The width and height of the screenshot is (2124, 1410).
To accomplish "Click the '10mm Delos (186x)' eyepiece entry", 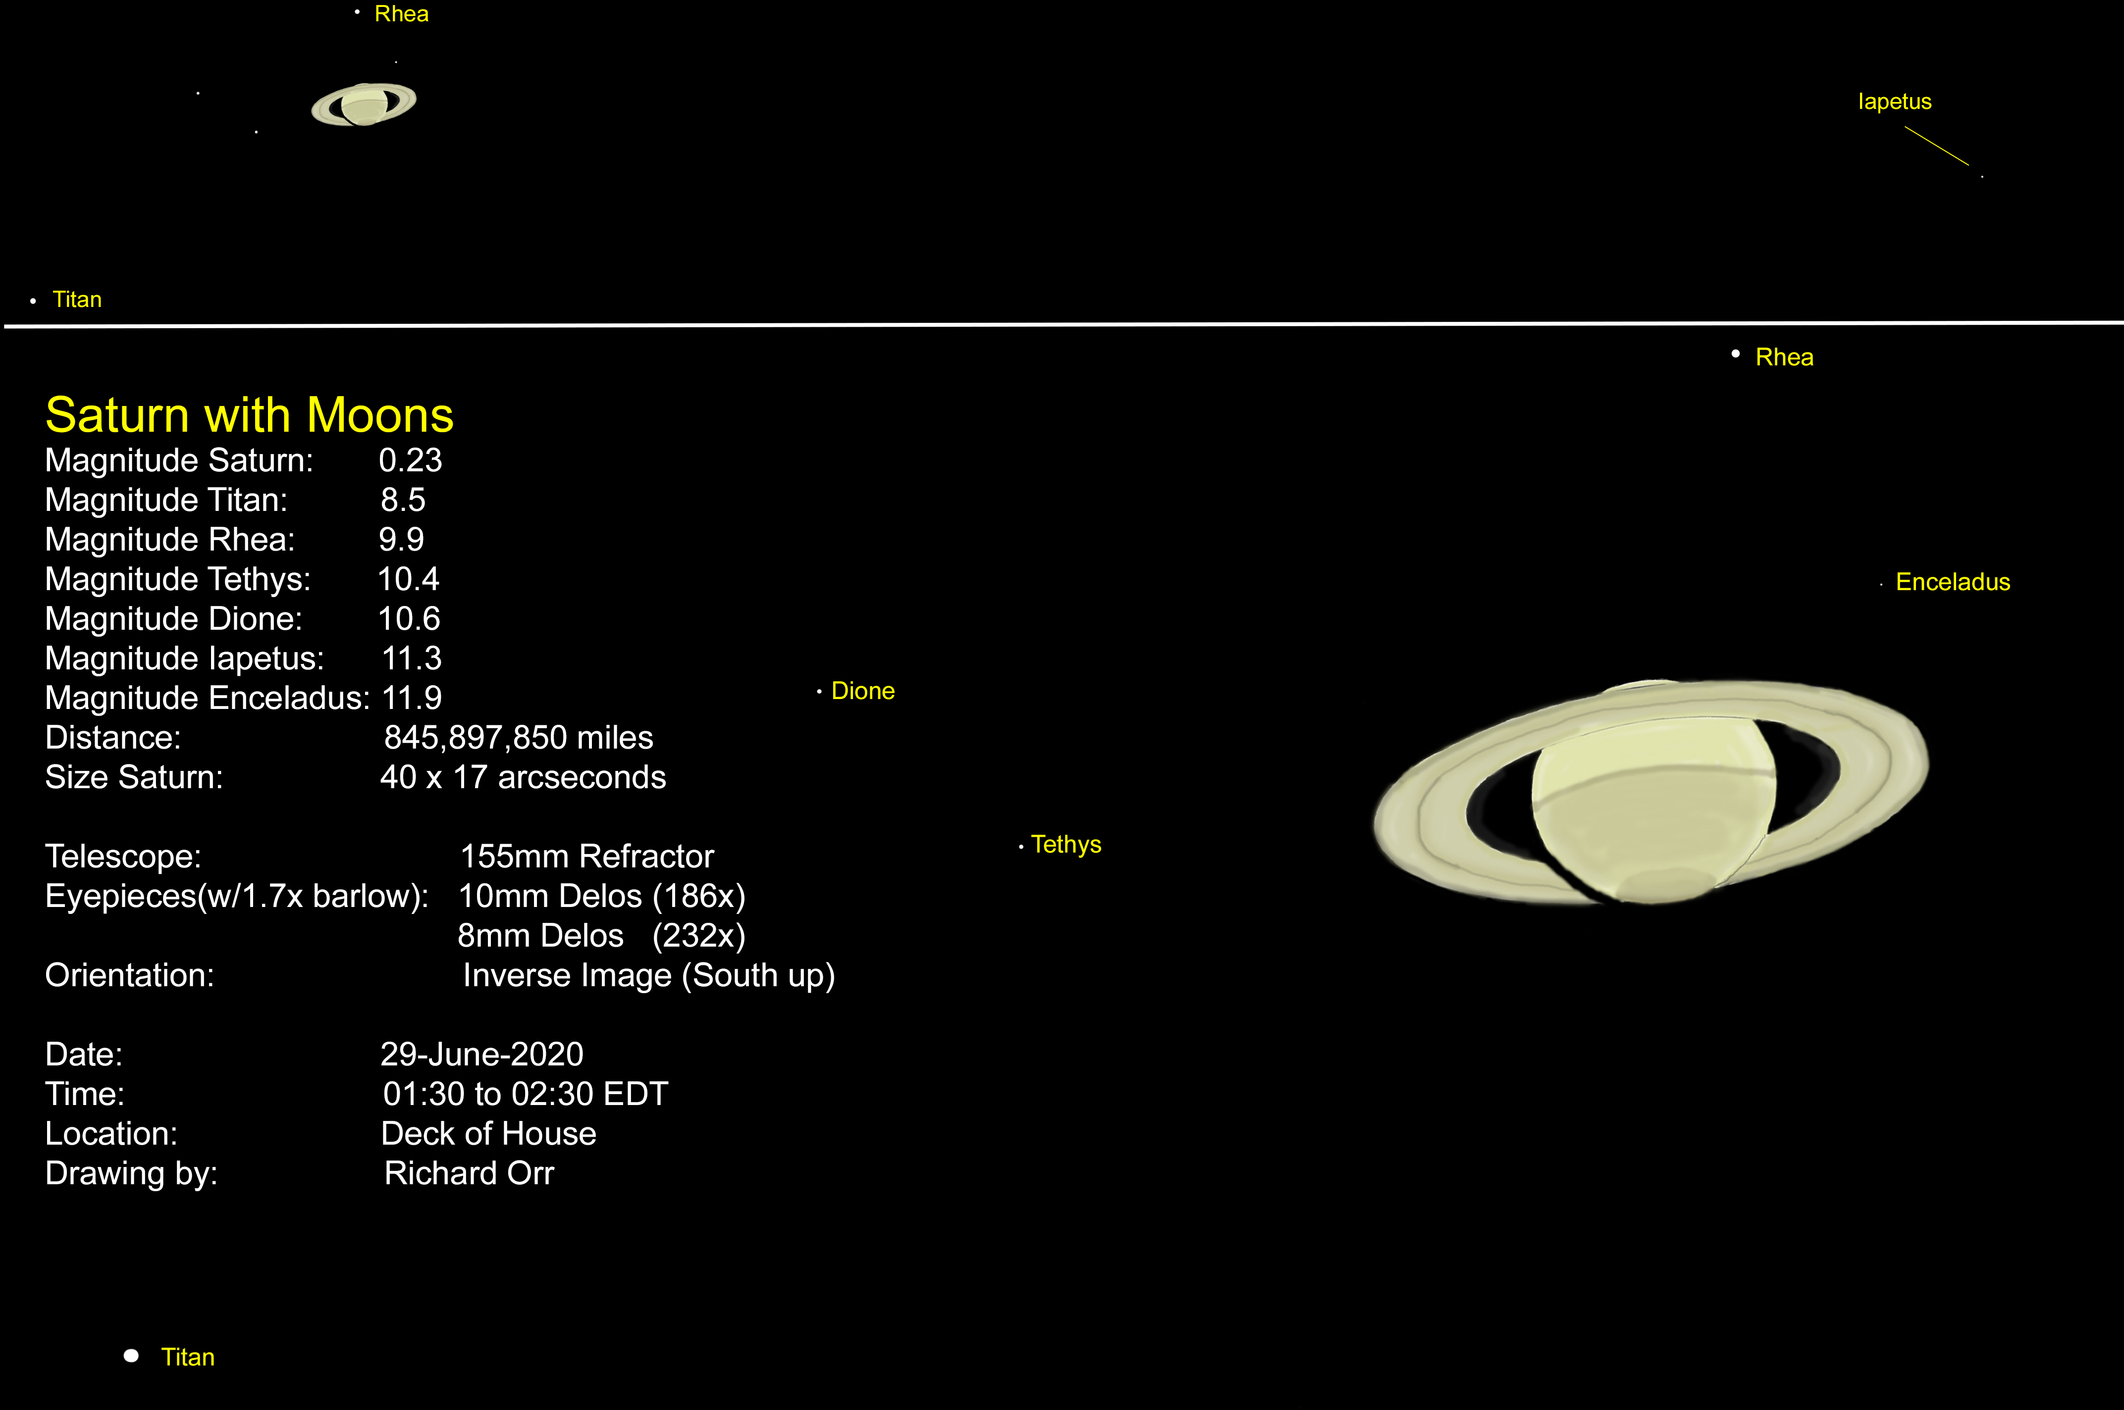I will point(602,896).
